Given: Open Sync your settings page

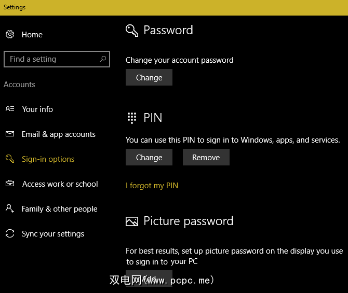Looking at the screenshot, I should [53, 234].
